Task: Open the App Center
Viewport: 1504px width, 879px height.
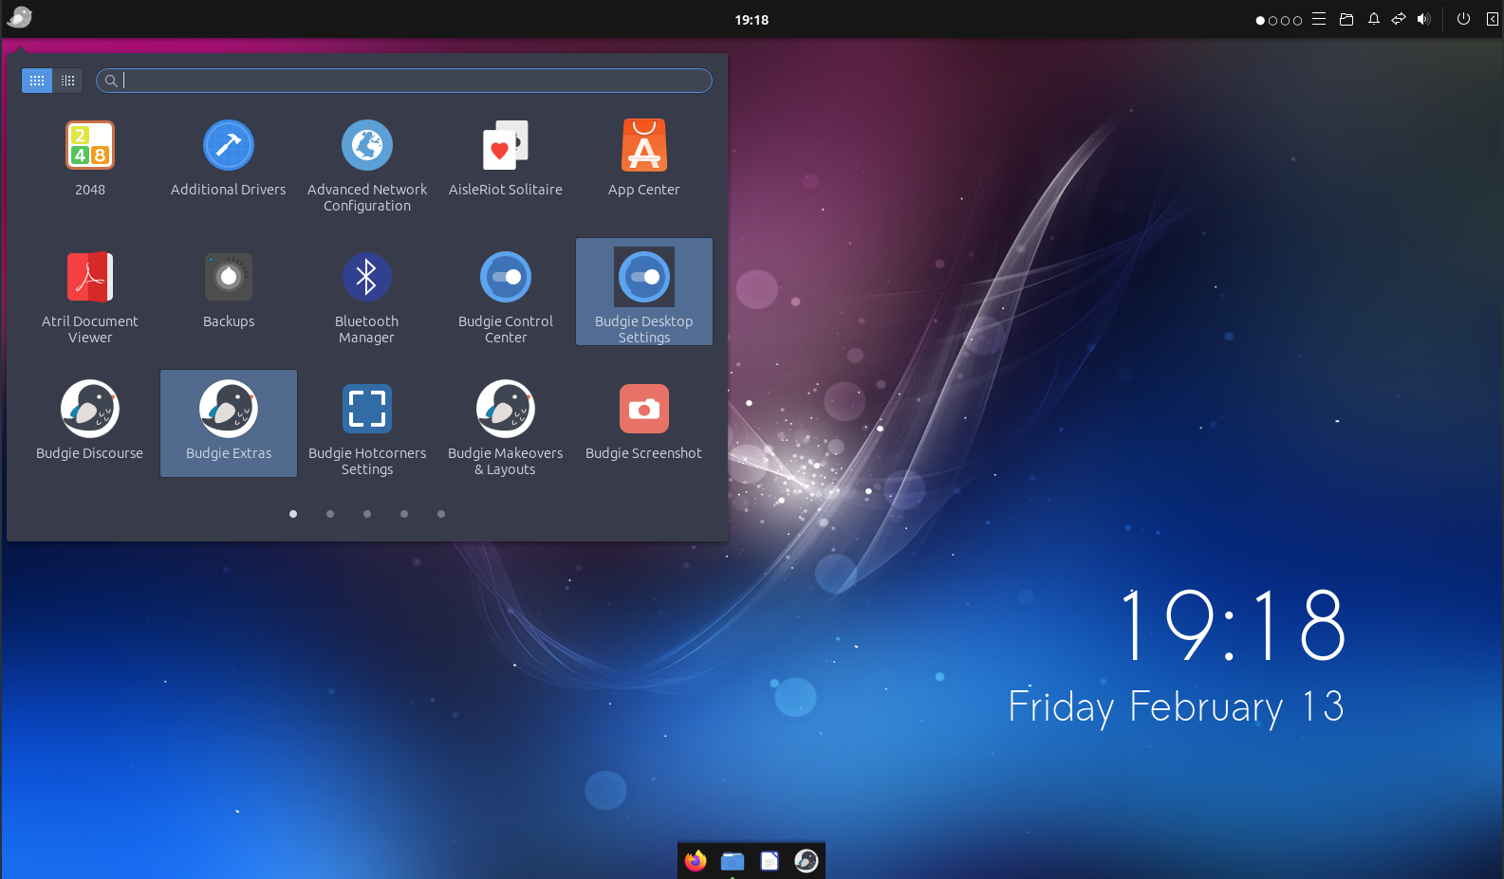Action: pos(644,159)
